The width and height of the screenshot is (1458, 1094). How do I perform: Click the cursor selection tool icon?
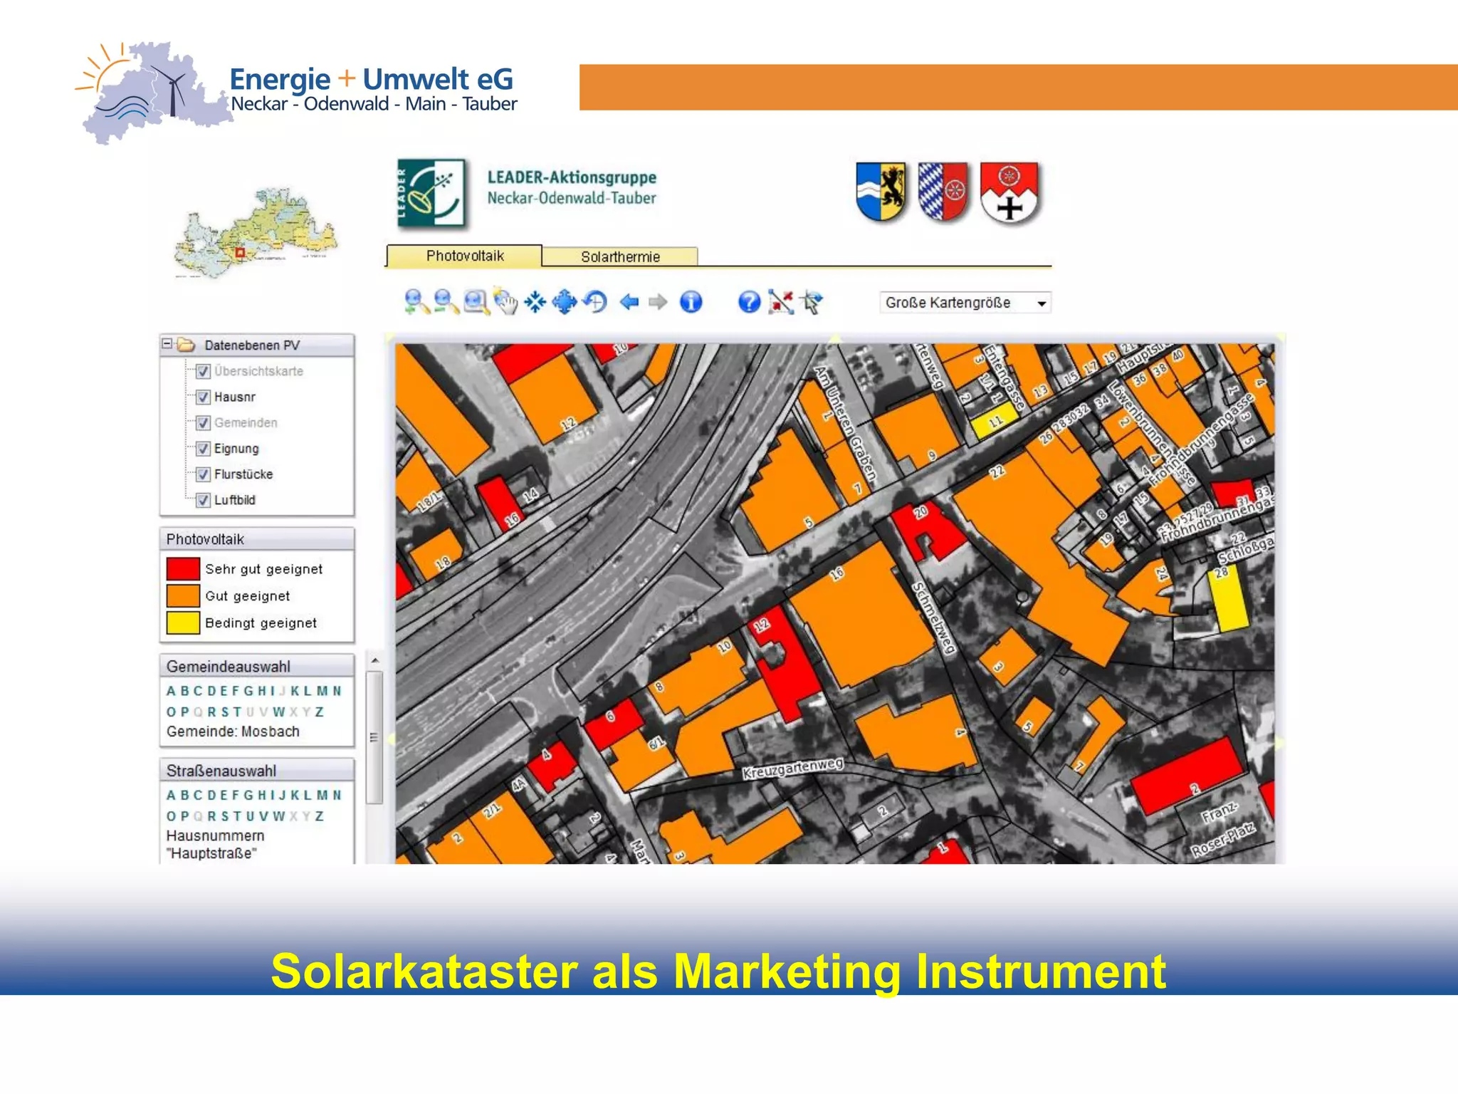(812, 302)
